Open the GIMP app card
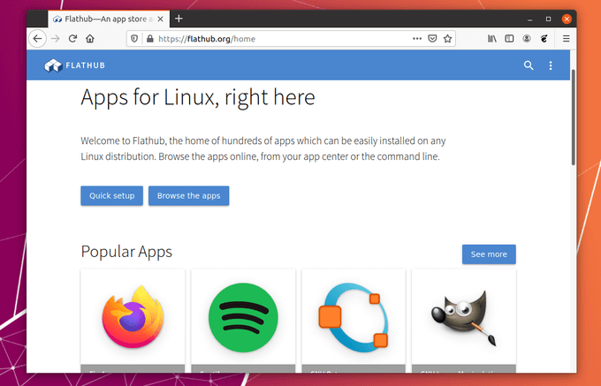This screenshot has height=386, width=601. coord(464,321)
